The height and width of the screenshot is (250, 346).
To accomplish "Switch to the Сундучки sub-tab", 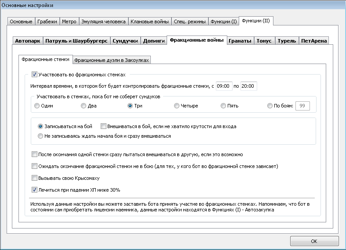I will (x=125, y=41).
